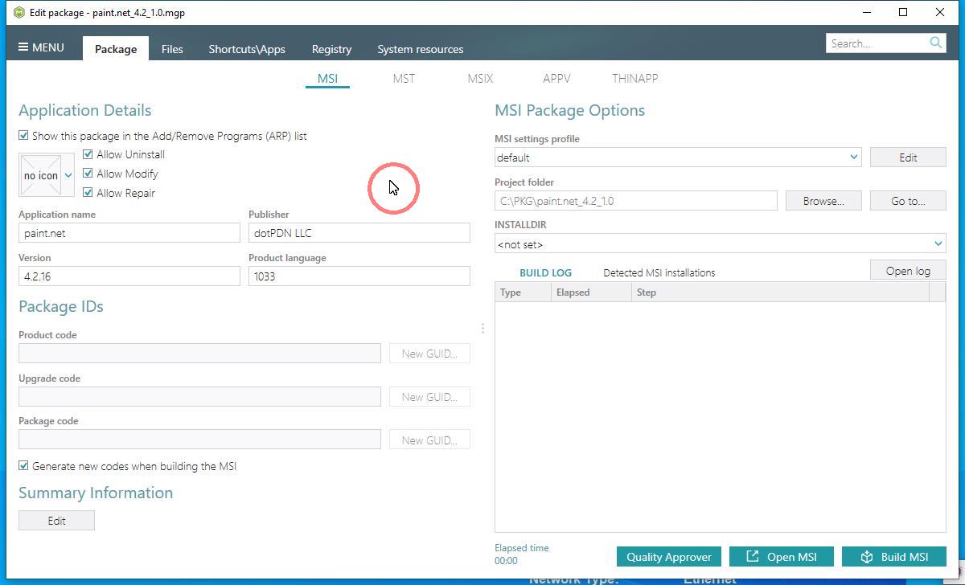Expand the icon selection dropdown arrow
This screenshot has width=965, height=585.
tap(68, 175)
